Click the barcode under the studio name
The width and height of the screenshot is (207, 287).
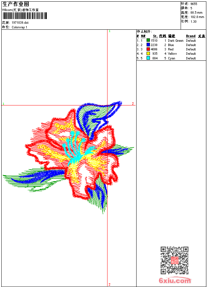[25, 16]
